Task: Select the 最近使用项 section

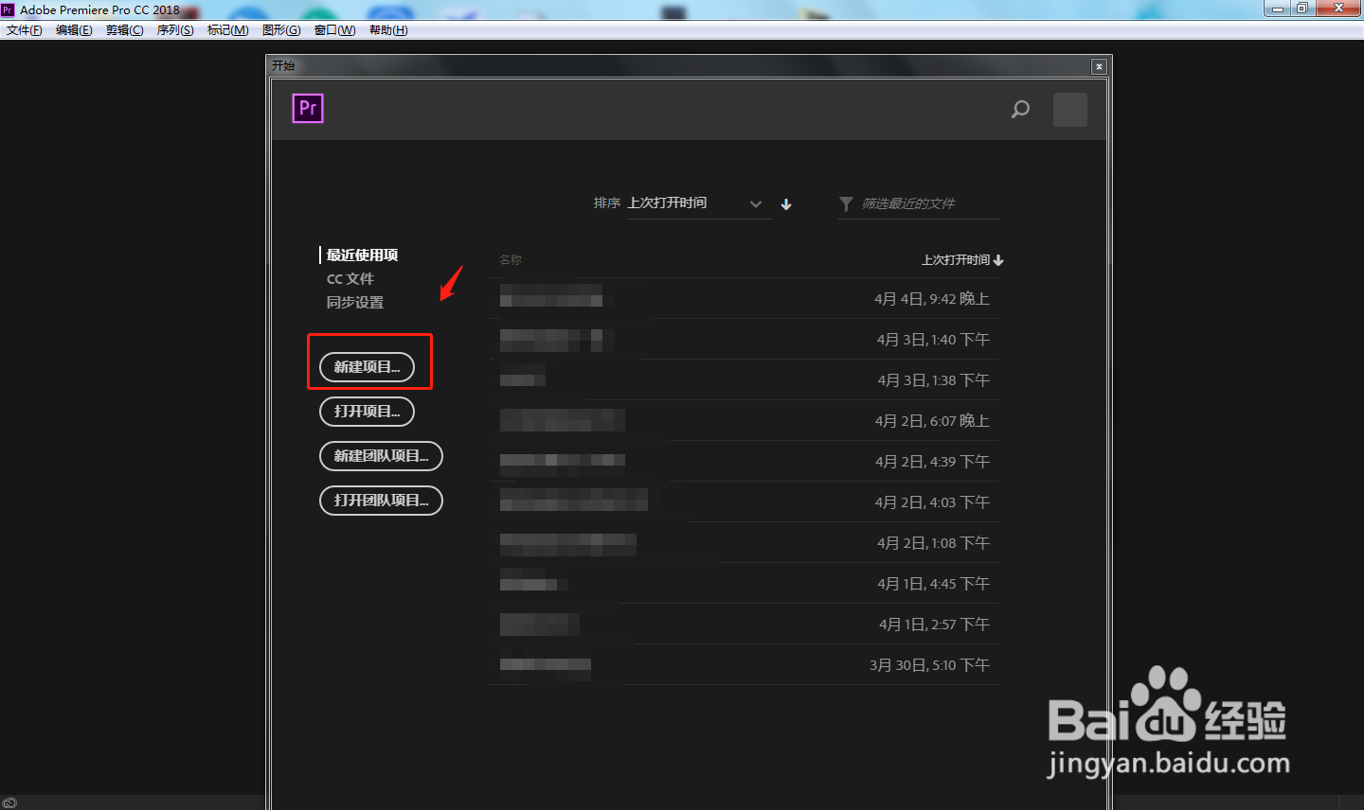Action: point(362,255)
